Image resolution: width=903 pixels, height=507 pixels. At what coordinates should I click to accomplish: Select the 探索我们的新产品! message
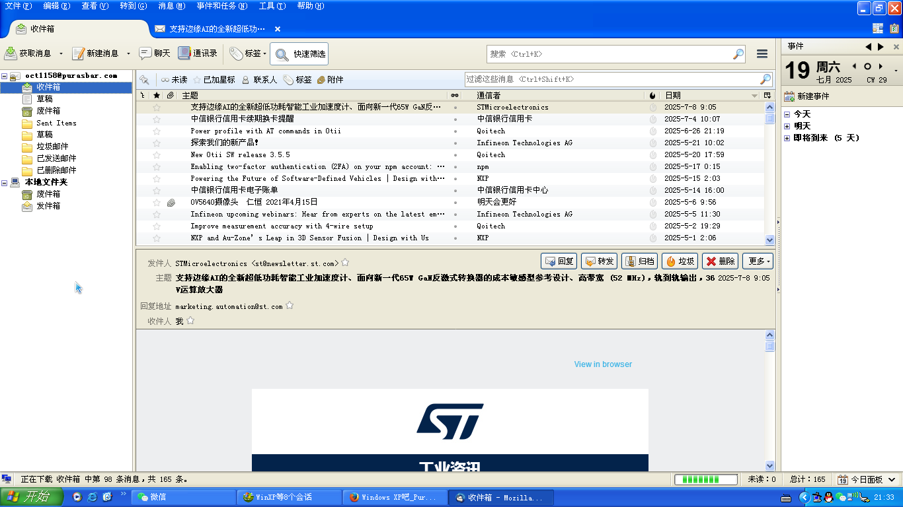[225, 143]
